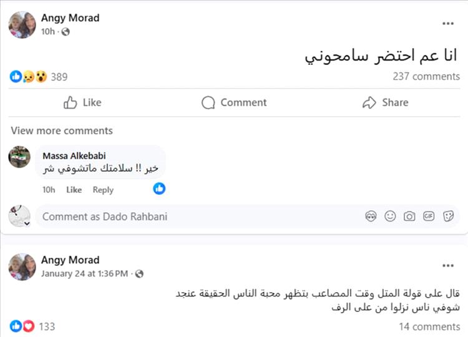The image size is (468, 337).
Task: View reactions on the first post (389)
Action: coord(39,77)
